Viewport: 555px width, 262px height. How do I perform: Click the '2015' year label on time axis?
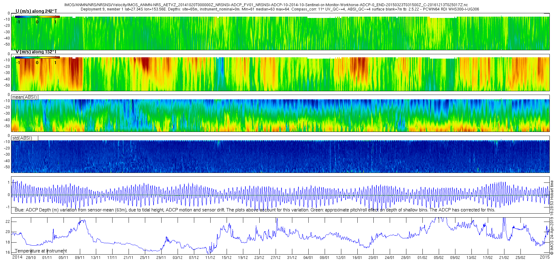(545, 257)
